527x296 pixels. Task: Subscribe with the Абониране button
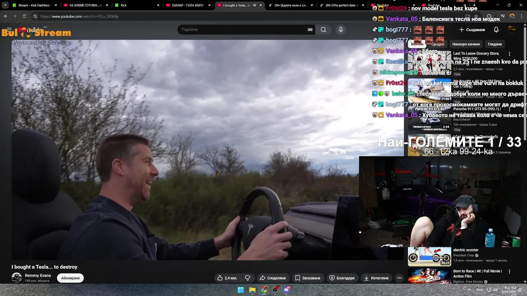tap(70, 278)
